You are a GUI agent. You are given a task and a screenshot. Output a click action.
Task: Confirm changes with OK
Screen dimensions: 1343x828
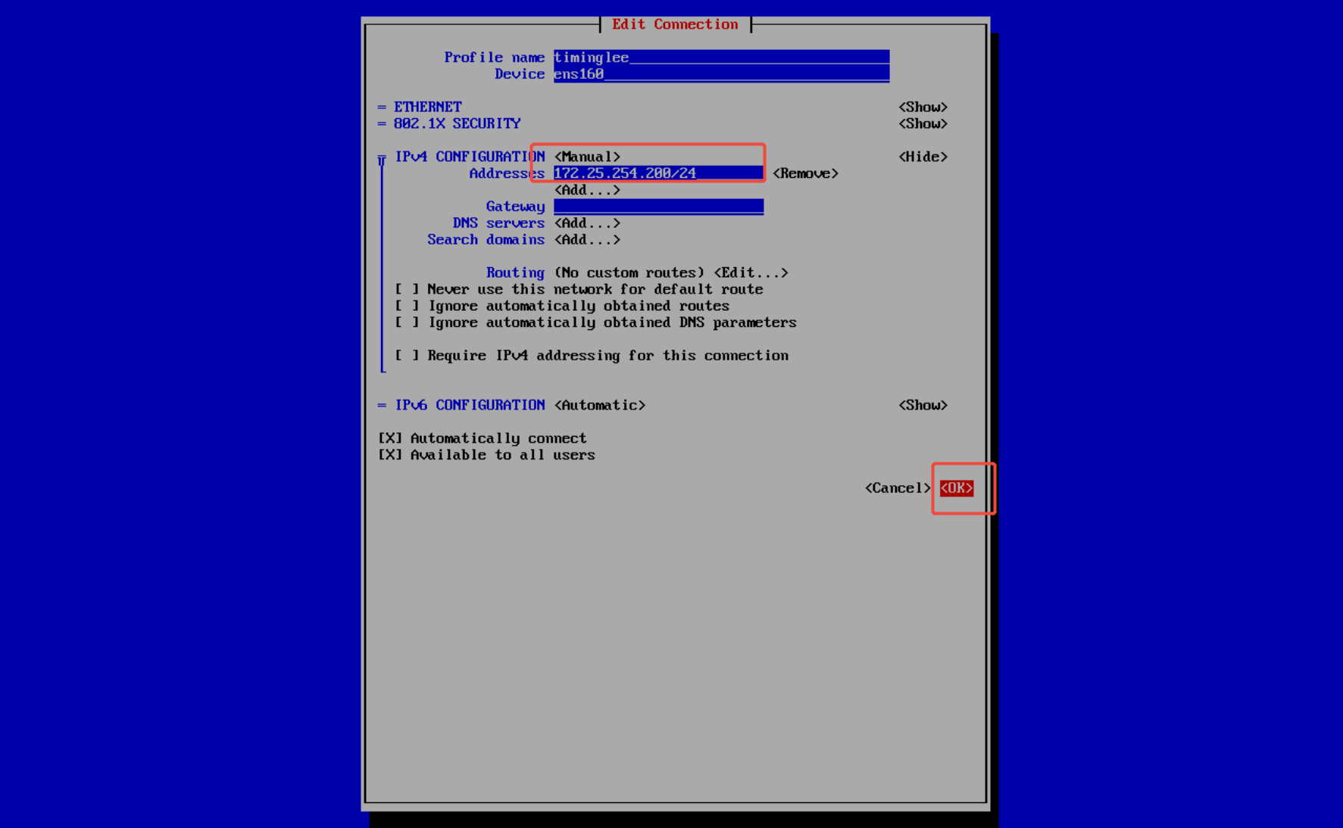click(957, 488)
